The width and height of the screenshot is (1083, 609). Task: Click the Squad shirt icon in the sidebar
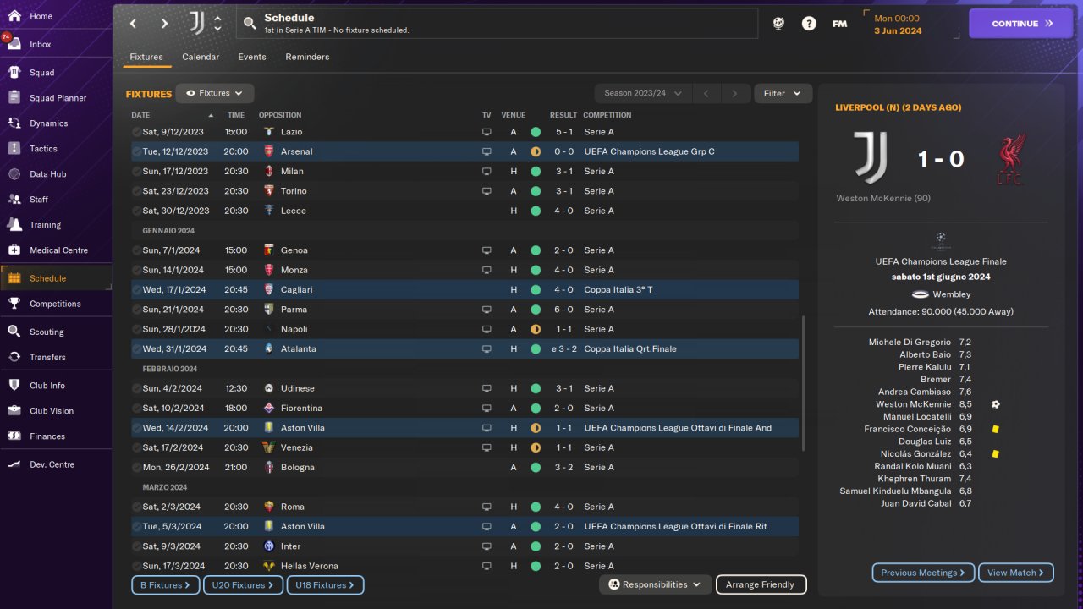(x=14, y=73)
